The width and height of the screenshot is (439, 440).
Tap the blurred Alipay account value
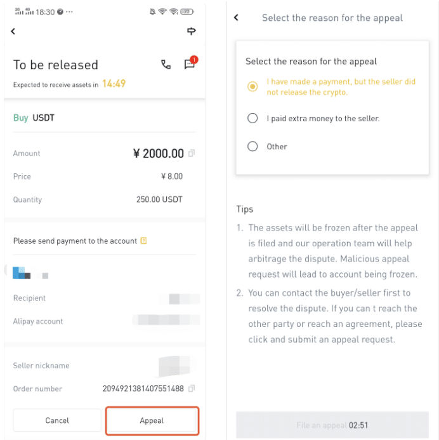(166, 321)
